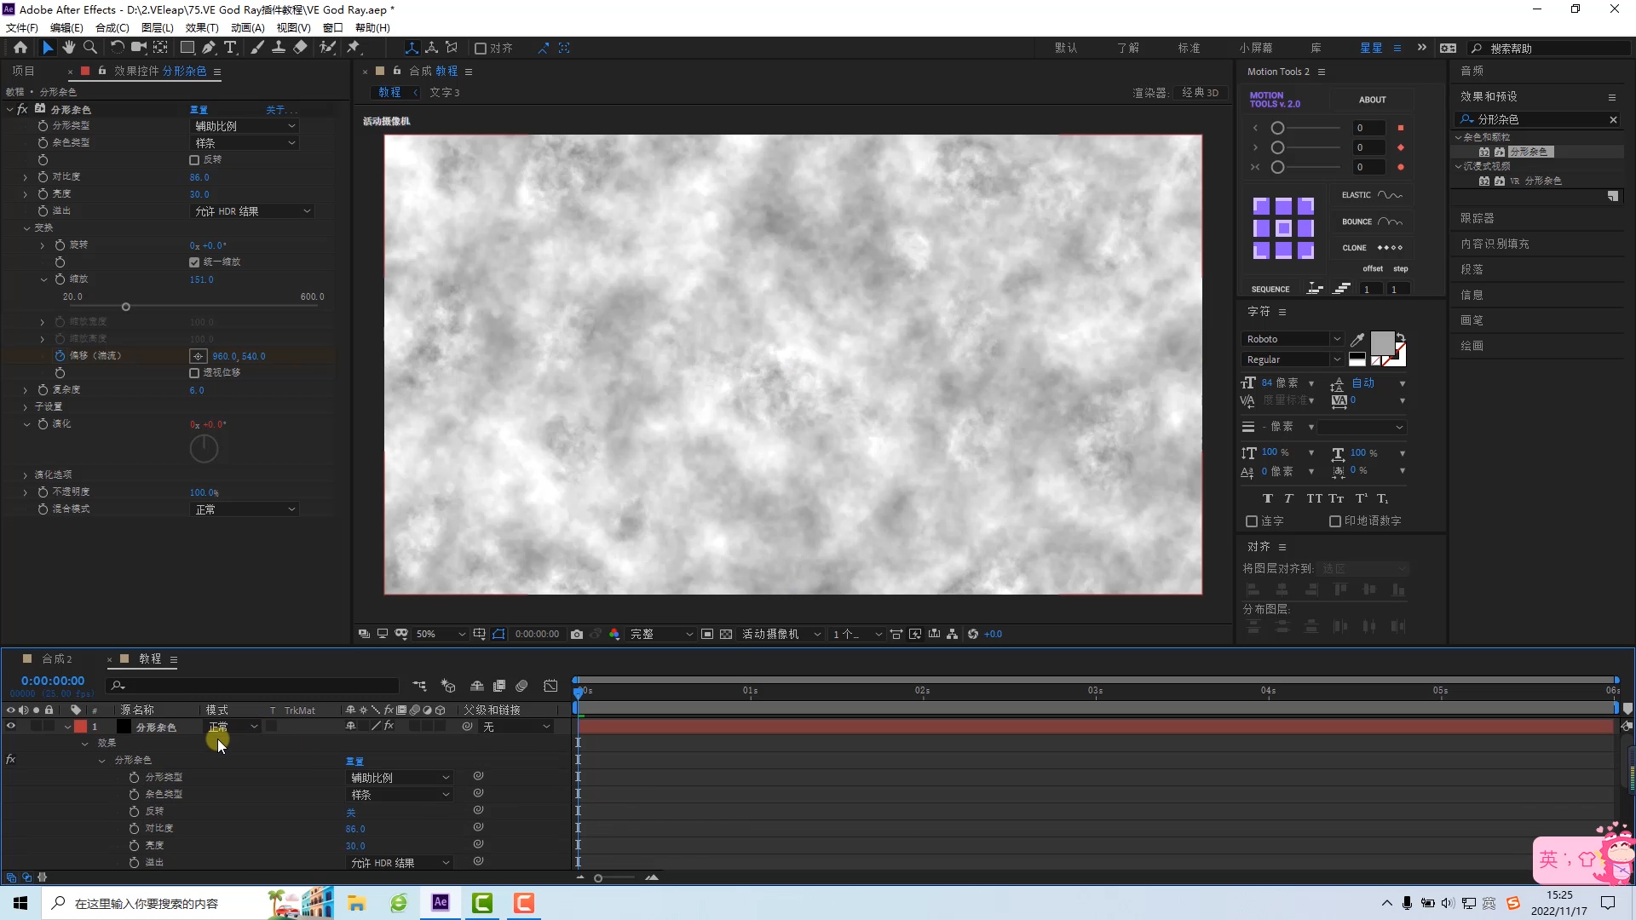Select the Horizontal Type tool
1636x920 pixels.
click(x=230, y=48)
